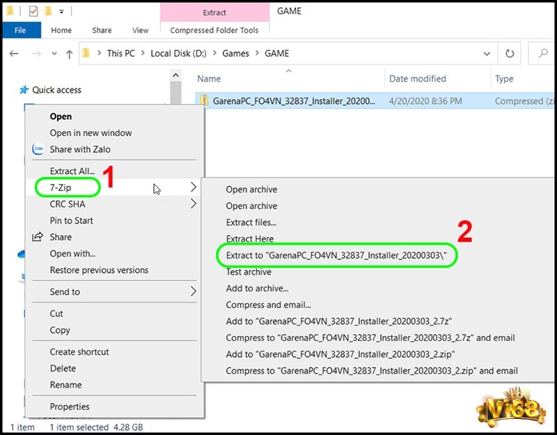Viewport: 557px width, 435px height.
Task: Open Properties from the context menu
Action: [x=70, y=406]
